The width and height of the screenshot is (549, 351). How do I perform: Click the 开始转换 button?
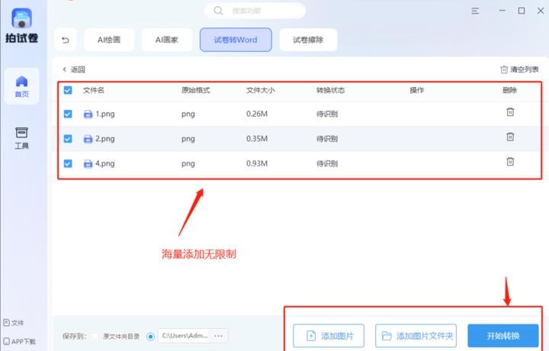502,336
